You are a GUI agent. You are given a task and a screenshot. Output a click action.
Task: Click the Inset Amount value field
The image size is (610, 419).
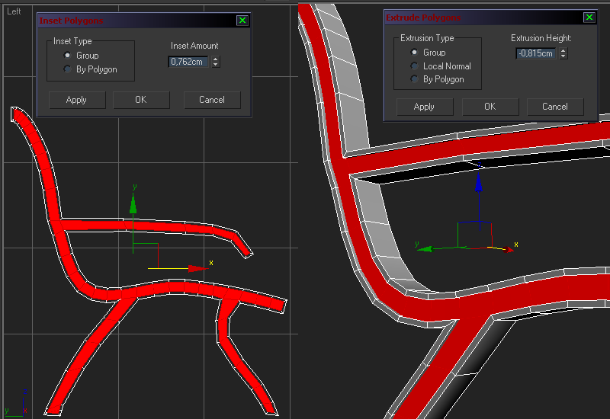coord(188,62)
